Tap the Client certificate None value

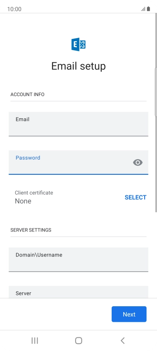pos(23,201)
